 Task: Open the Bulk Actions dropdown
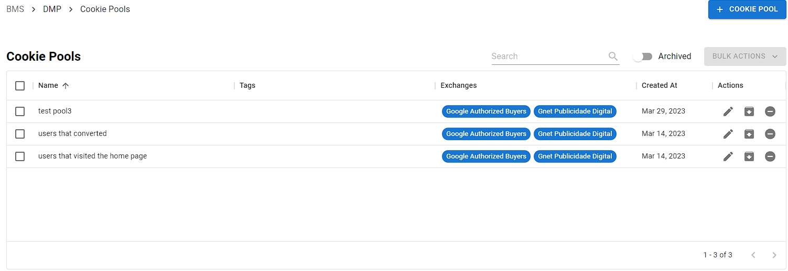(744, 57)
